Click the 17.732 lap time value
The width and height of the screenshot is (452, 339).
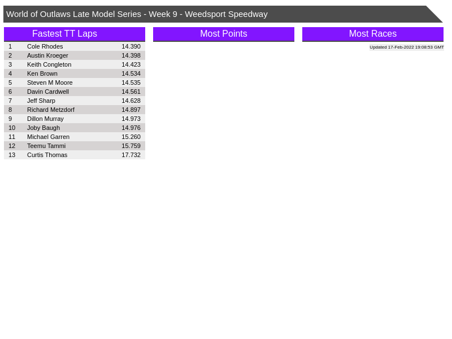(x=131, y=155)
